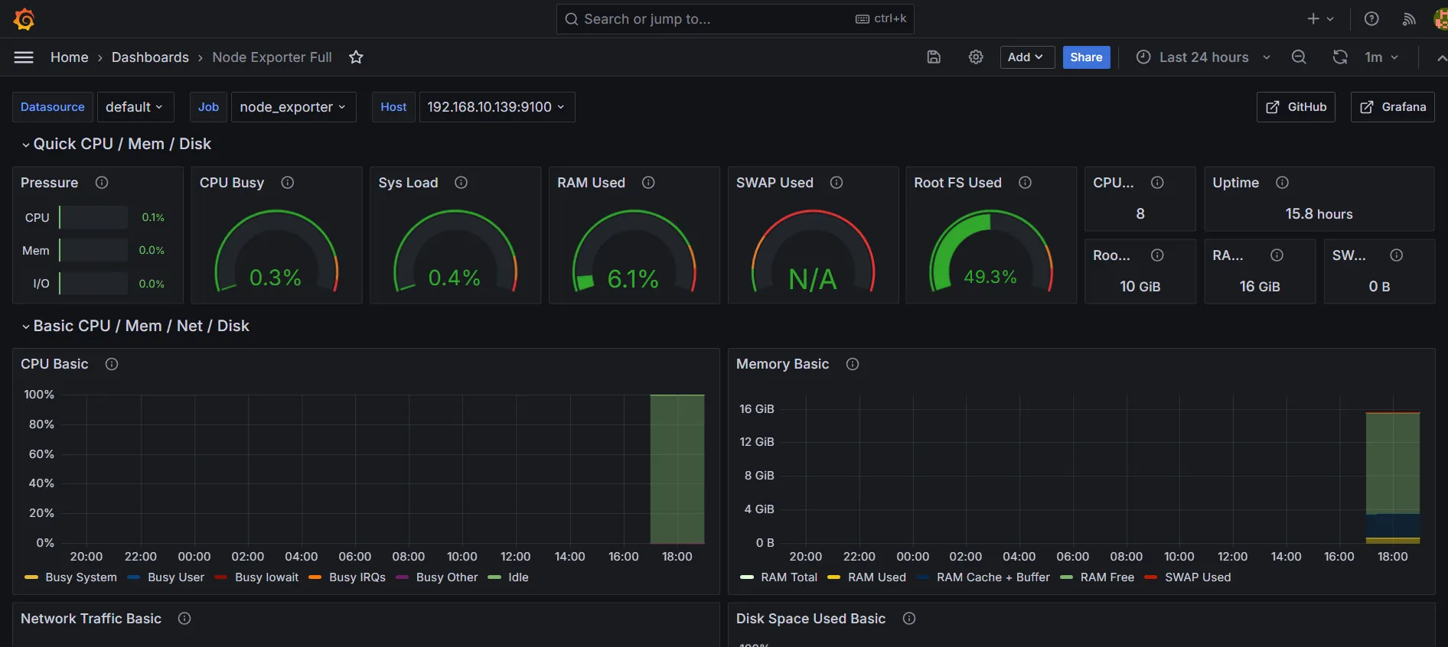
Task: Star the Node Exporter Full dashboard
Action: (356, 57)
